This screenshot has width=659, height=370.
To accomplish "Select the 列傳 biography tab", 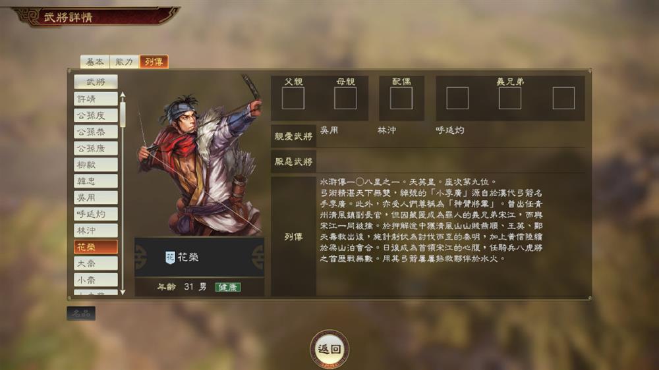I will (154, 62).
